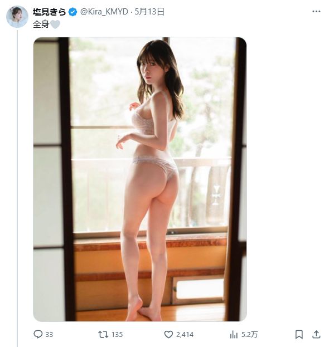The width and height of the screenshot is (329, 347).
Task: View analytics via bar chart icon
Action: 234,334
